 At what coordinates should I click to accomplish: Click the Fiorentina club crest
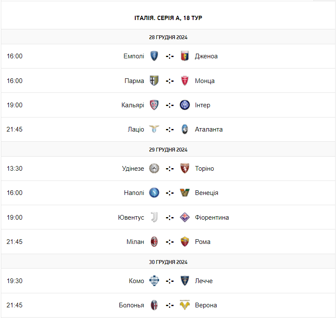click(x=185, y=218)
